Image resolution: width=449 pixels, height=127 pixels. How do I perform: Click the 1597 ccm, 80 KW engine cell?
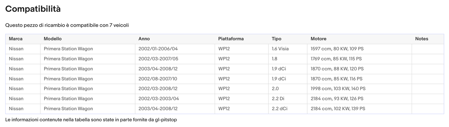tap(337, 49)
